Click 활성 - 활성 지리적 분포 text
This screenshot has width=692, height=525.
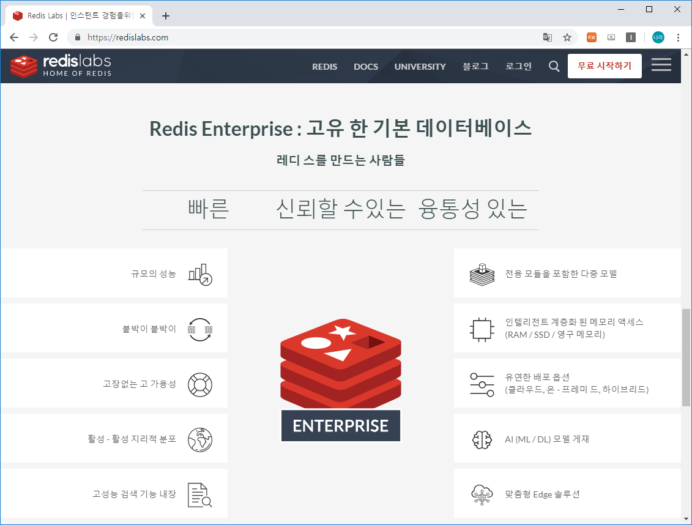click(x=132, y=439)
